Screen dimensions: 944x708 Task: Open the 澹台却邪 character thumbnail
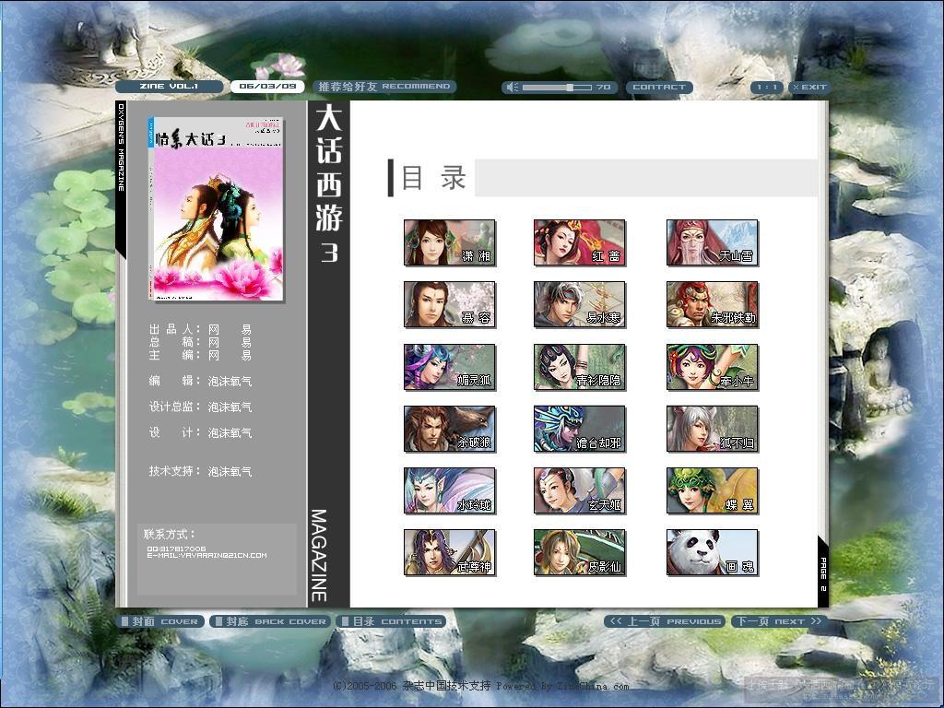tap(580, 429)
